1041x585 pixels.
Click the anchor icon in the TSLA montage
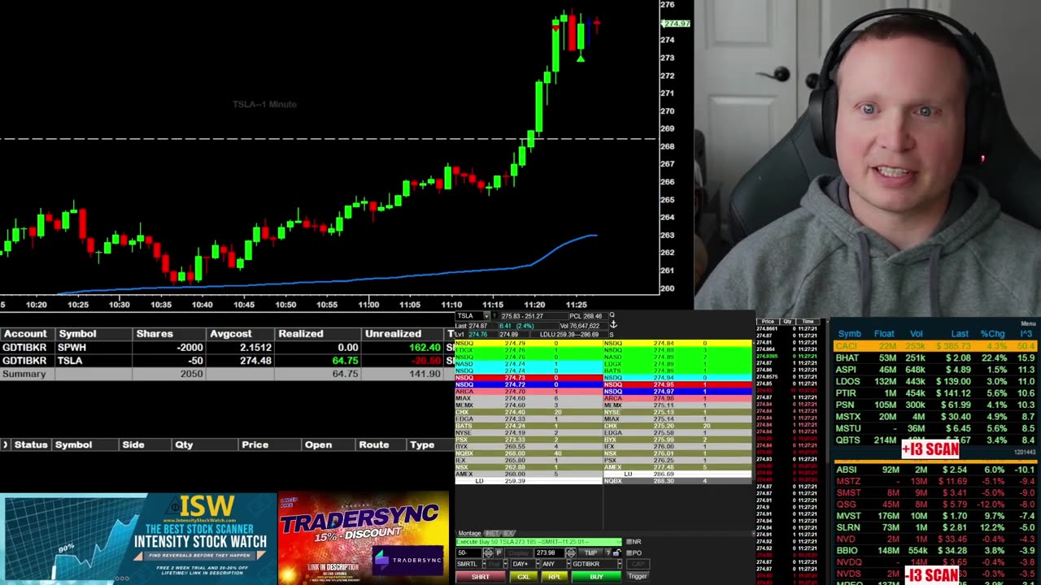pos(613,324)
